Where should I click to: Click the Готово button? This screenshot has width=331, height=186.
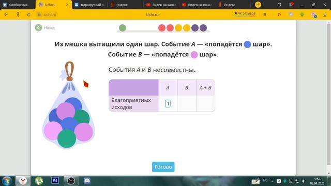(163, 167)
